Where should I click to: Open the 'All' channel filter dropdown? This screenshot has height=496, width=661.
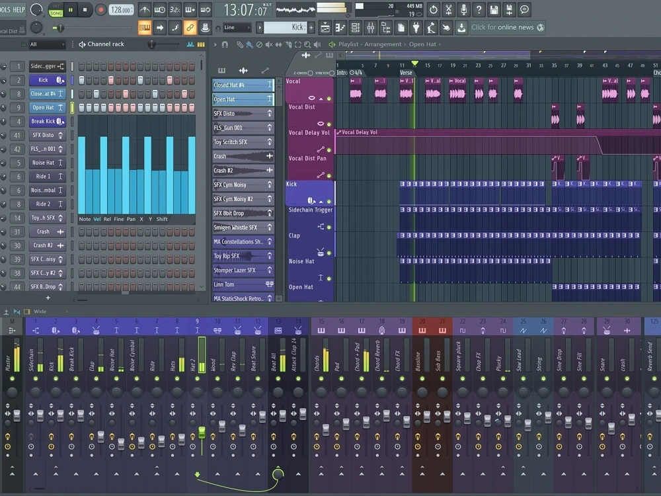pos(46,44)
